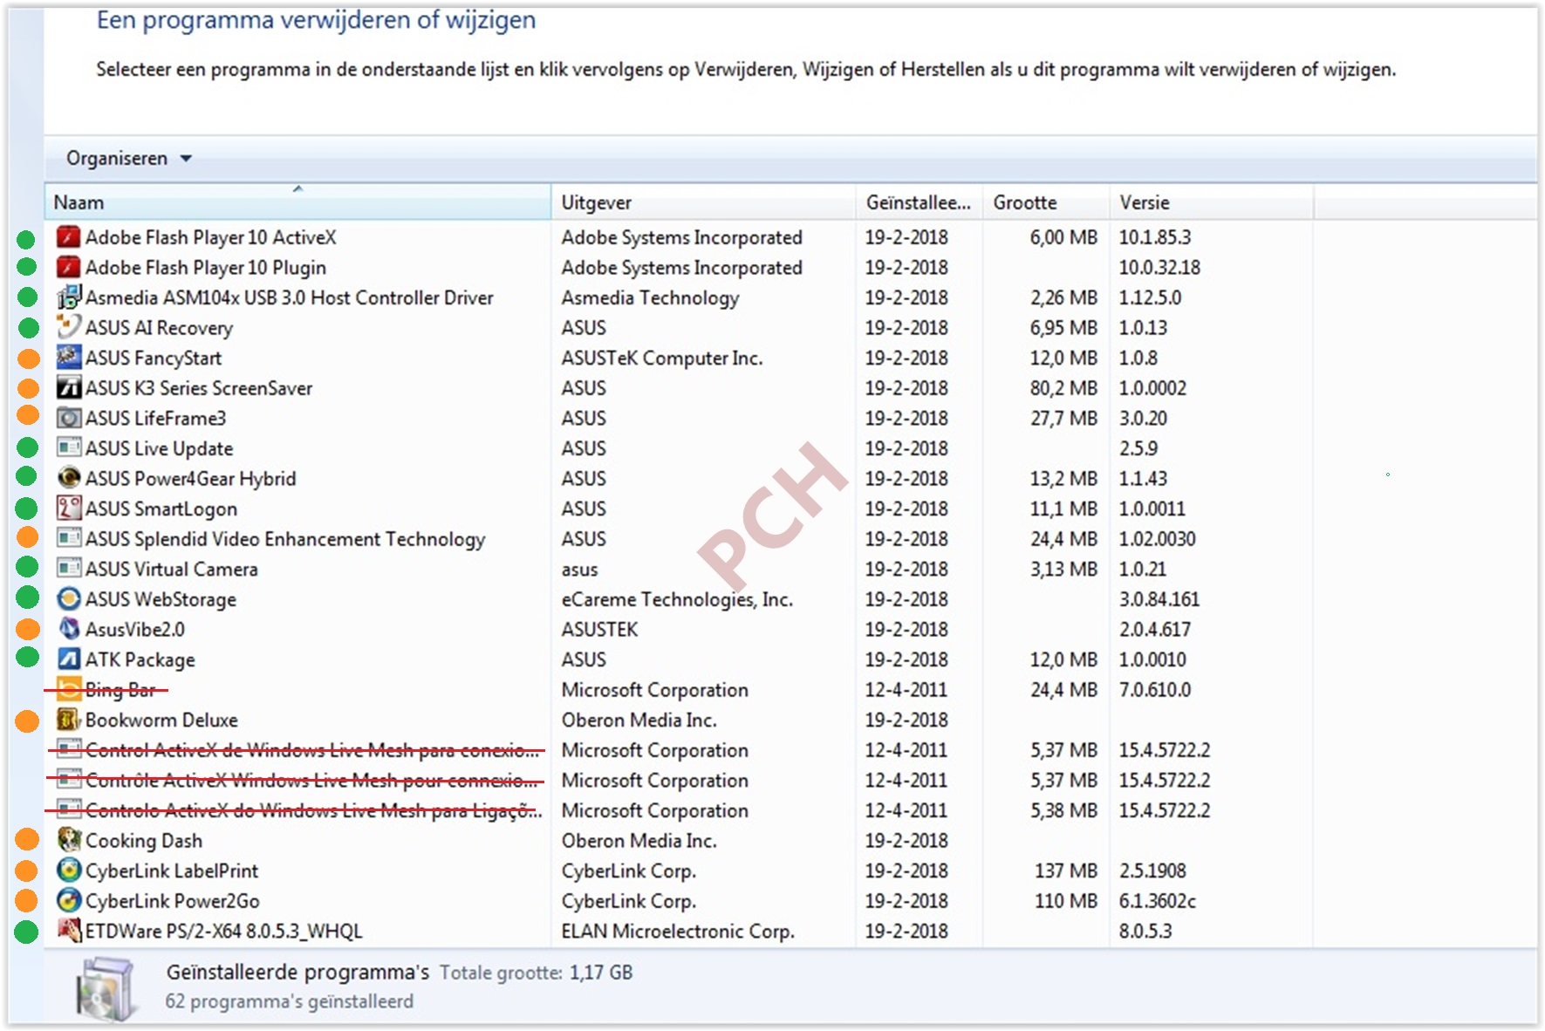Click version number 3.0.84.161

1159,599
